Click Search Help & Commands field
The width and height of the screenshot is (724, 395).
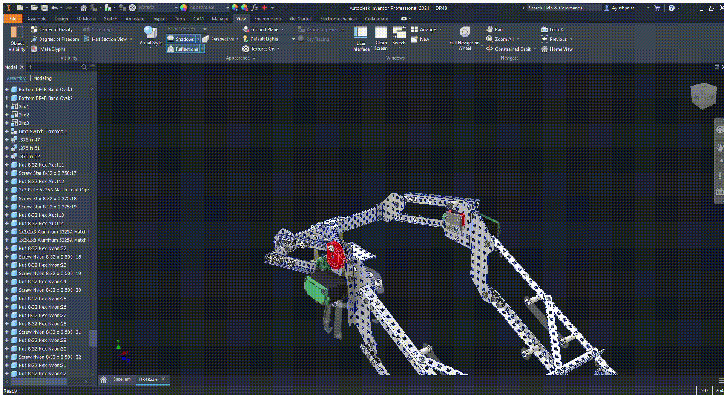pos(564,8)
